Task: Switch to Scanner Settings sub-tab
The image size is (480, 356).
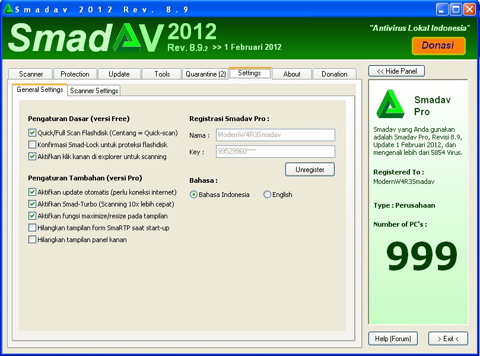Action: click(94, 91)
